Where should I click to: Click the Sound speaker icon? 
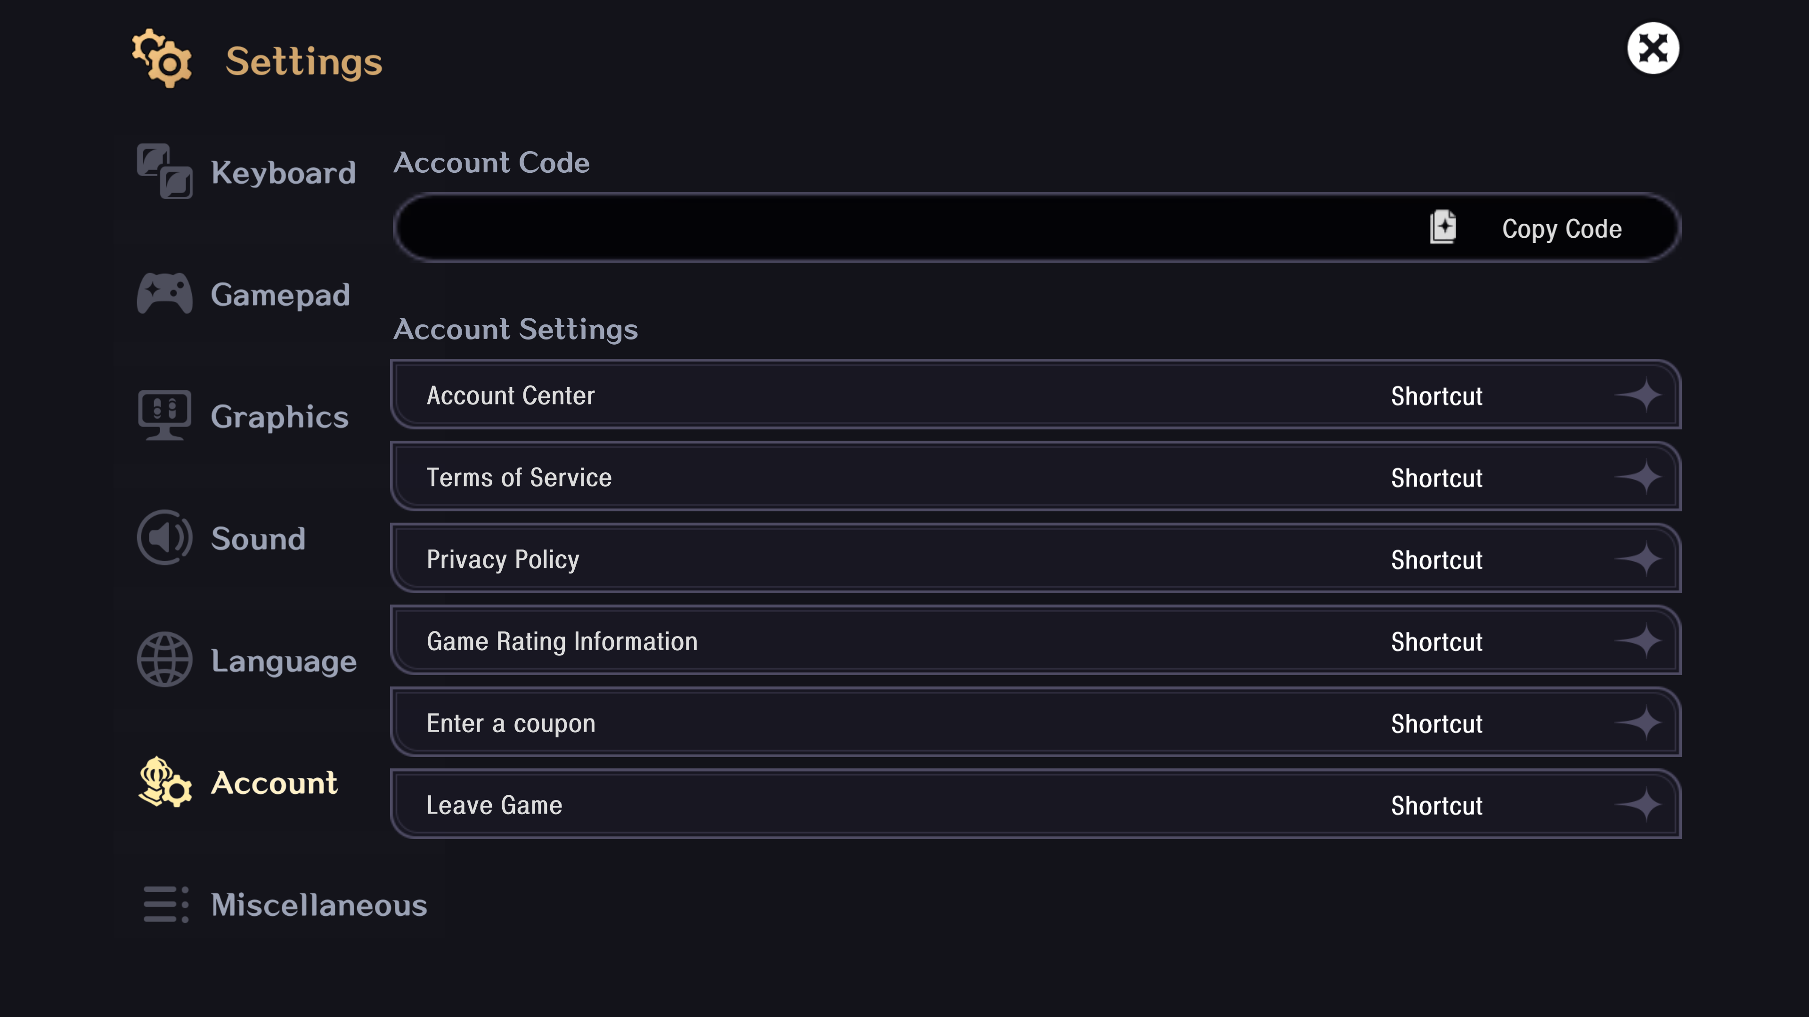(164, 538)
